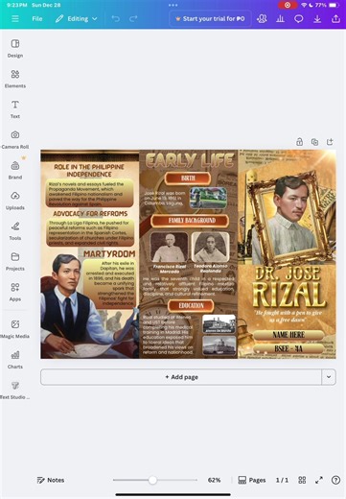Open the Charts panel
Image resolution: width=346 pixels, height=499 pixels.
[x=15, y=360]
